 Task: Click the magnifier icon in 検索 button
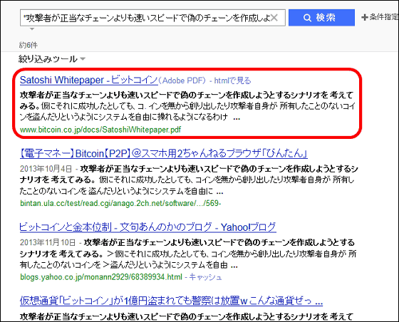click(307, 18)
